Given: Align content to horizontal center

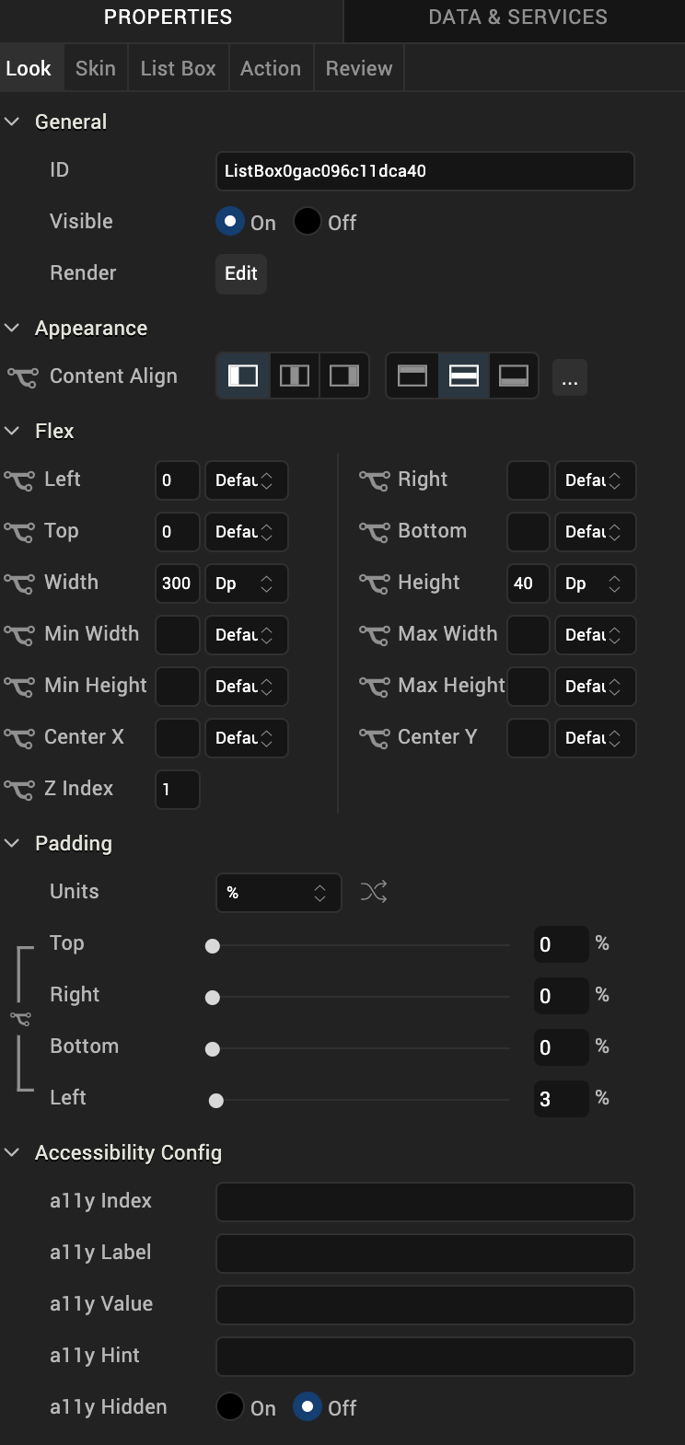Looking at the screenshot, I should click(x=295, y=376).
